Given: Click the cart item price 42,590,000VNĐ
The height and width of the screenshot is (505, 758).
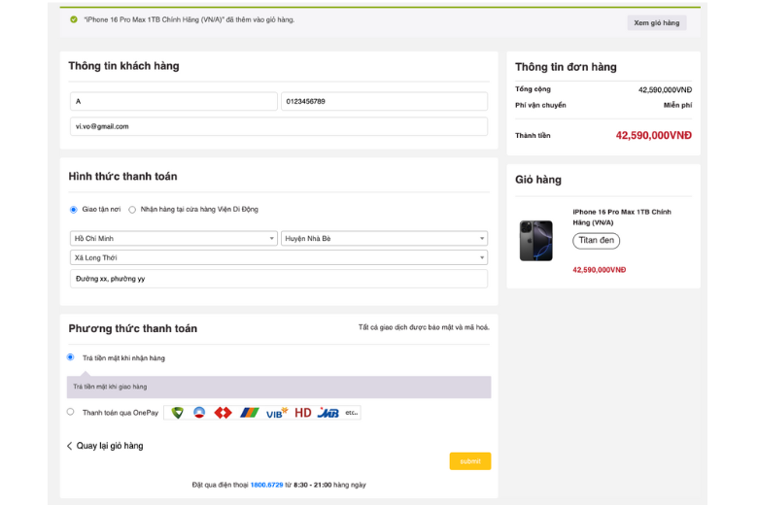Looking at the screenshot, I should 600,270.
